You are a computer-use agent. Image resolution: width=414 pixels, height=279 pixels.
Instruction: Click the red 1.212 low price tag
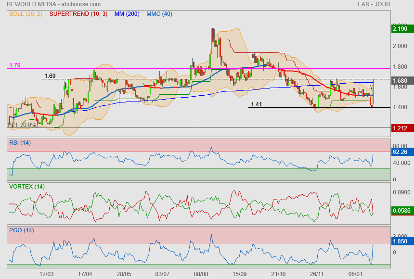(x=401, y=128)
